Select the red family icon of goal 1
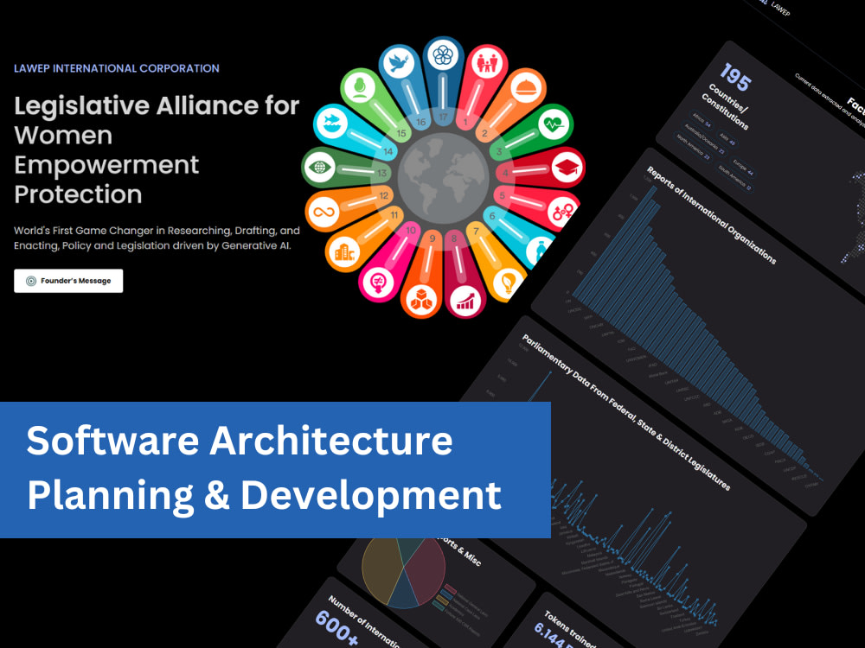865x648 pixels. [x=486, y=63]
